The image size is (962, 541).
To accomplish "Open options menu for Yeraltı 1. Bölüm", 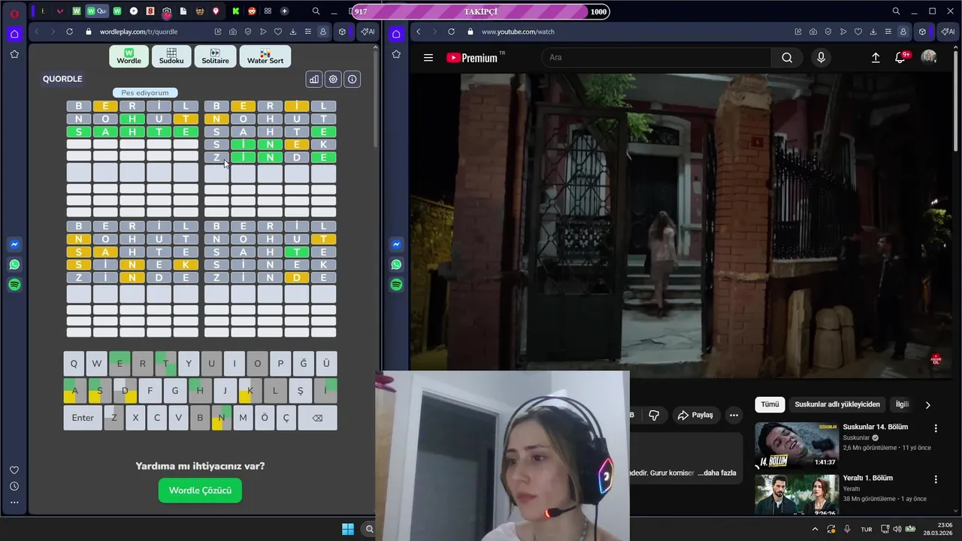I will pyautogui.click(x=936, y=479).
